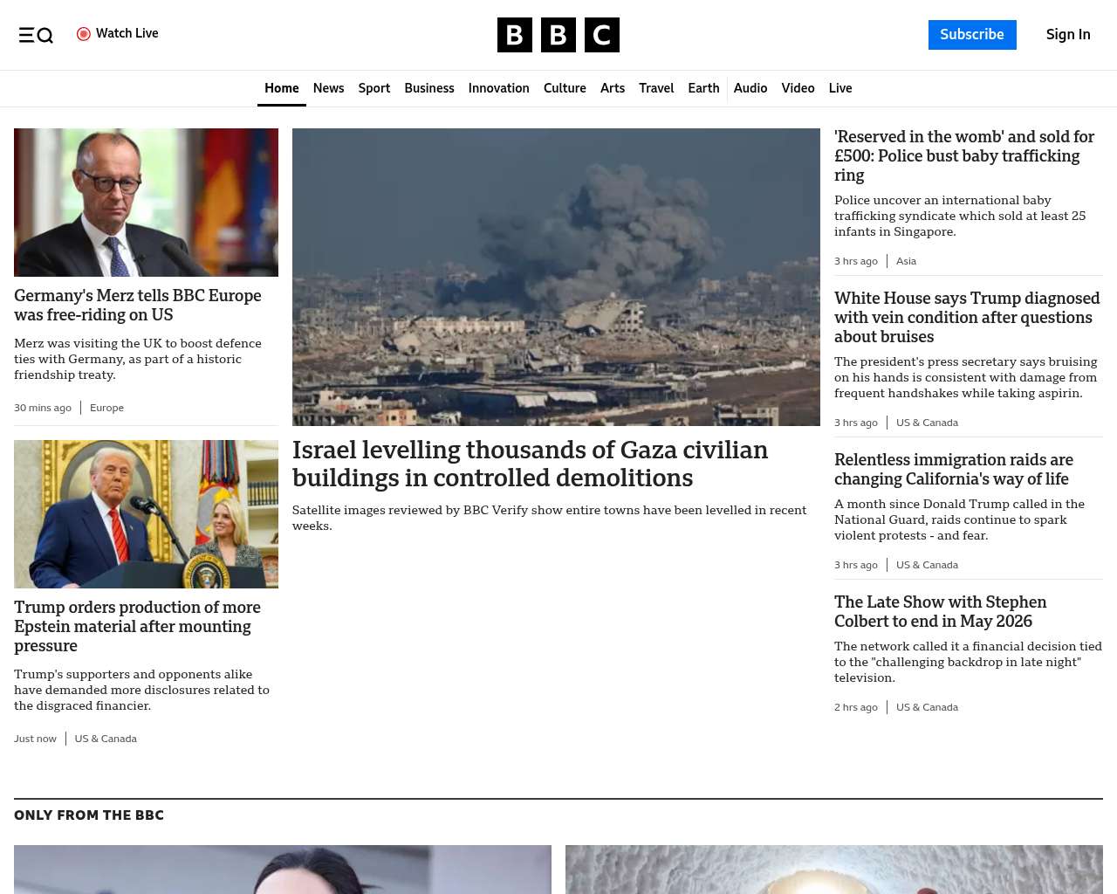Open the Business section

pos(429,88)
